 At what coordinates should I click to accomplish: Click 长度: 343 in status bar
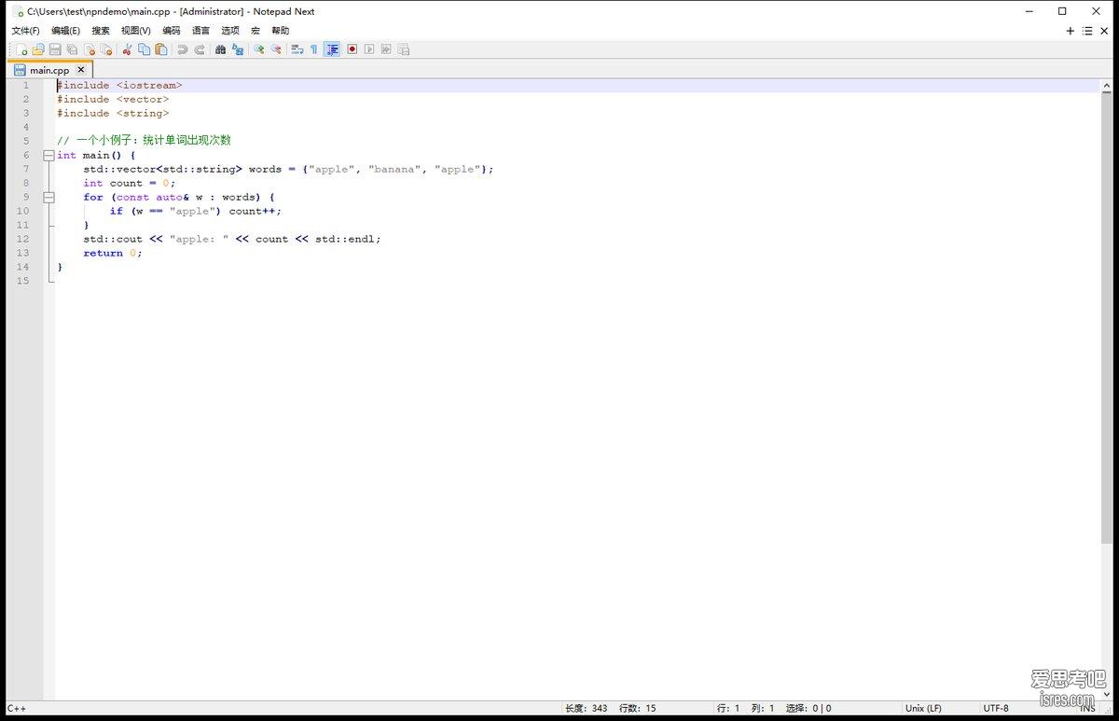tap(587, 708)
